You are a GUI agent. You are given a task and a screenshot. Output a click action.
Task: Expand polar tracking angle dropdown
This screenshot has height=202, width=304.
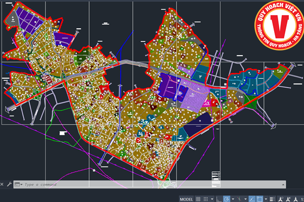click(233, 199)
